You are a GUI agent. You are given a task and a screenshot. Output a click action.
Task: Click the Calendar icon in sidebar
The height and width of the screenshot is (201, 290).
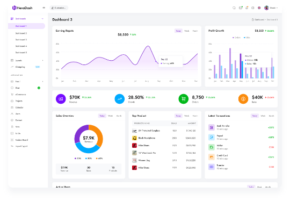coord(12,107)
